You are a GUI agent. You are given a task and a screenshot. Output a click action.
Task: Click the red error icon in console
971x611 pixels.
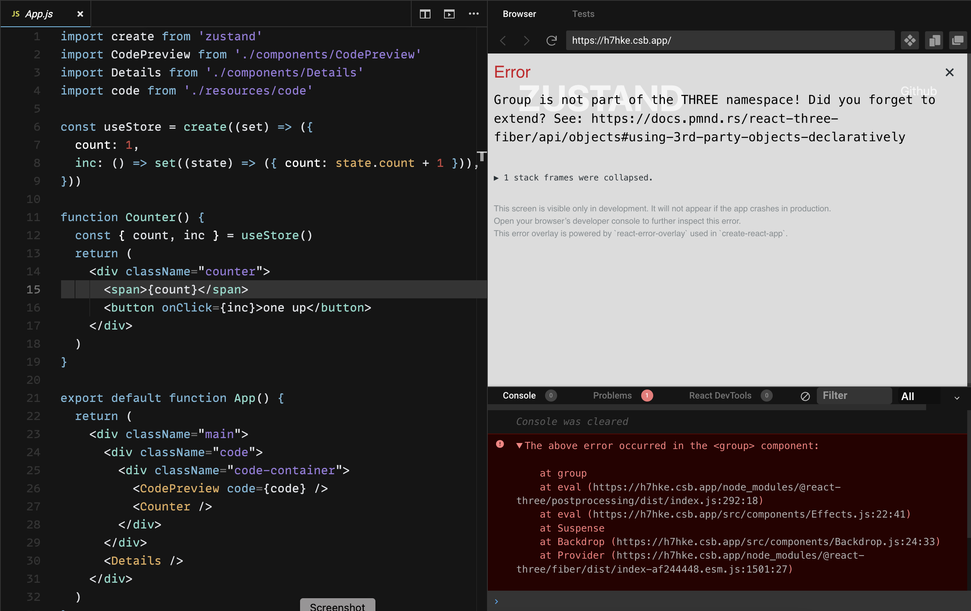500,444
